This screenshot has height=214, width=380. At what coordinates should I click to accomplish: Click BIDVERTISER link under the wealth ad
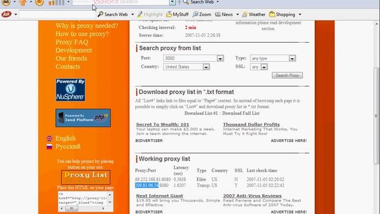pos(149,141)
